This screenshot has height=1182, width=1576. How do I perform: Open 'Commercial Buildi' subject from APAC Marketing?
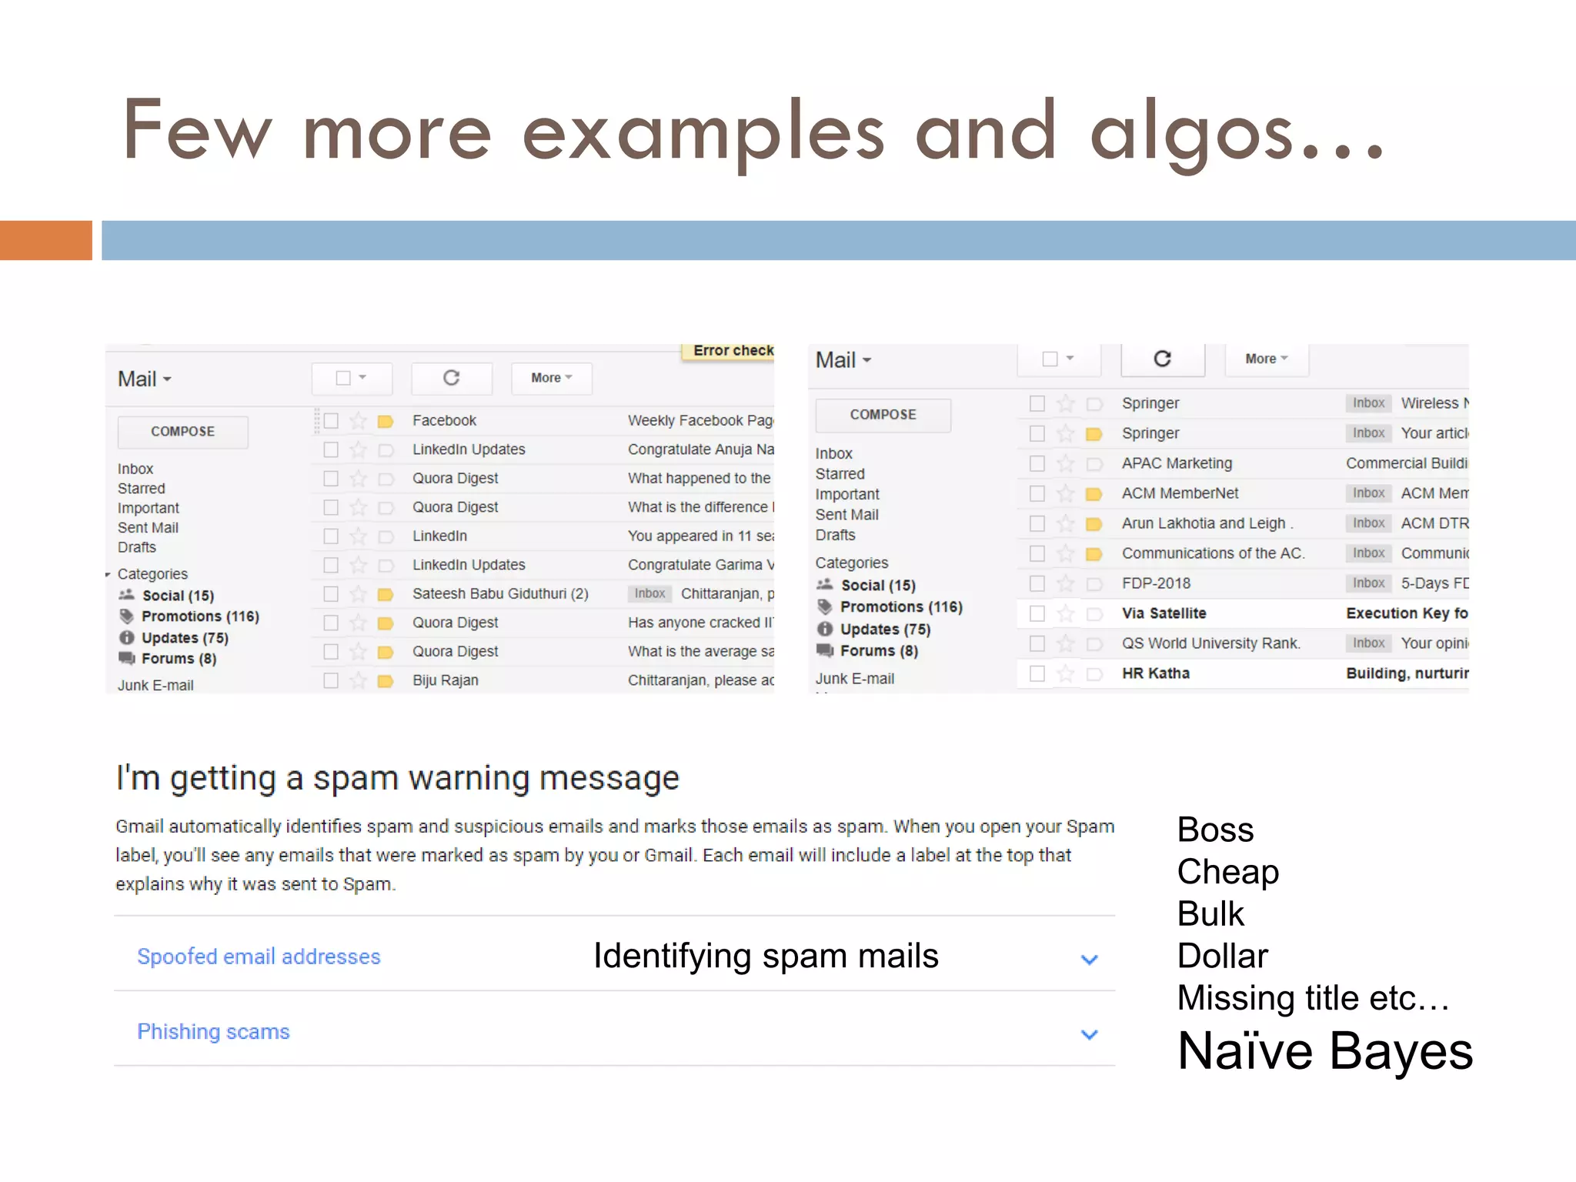click(1407, 463)
